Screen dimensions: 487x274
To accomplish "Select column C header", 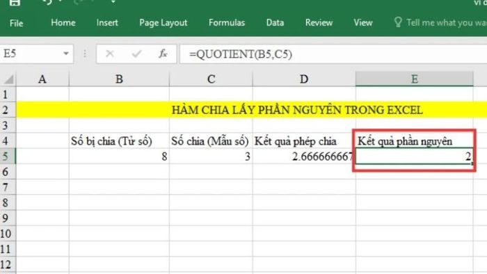I will (x=211, y=79).
